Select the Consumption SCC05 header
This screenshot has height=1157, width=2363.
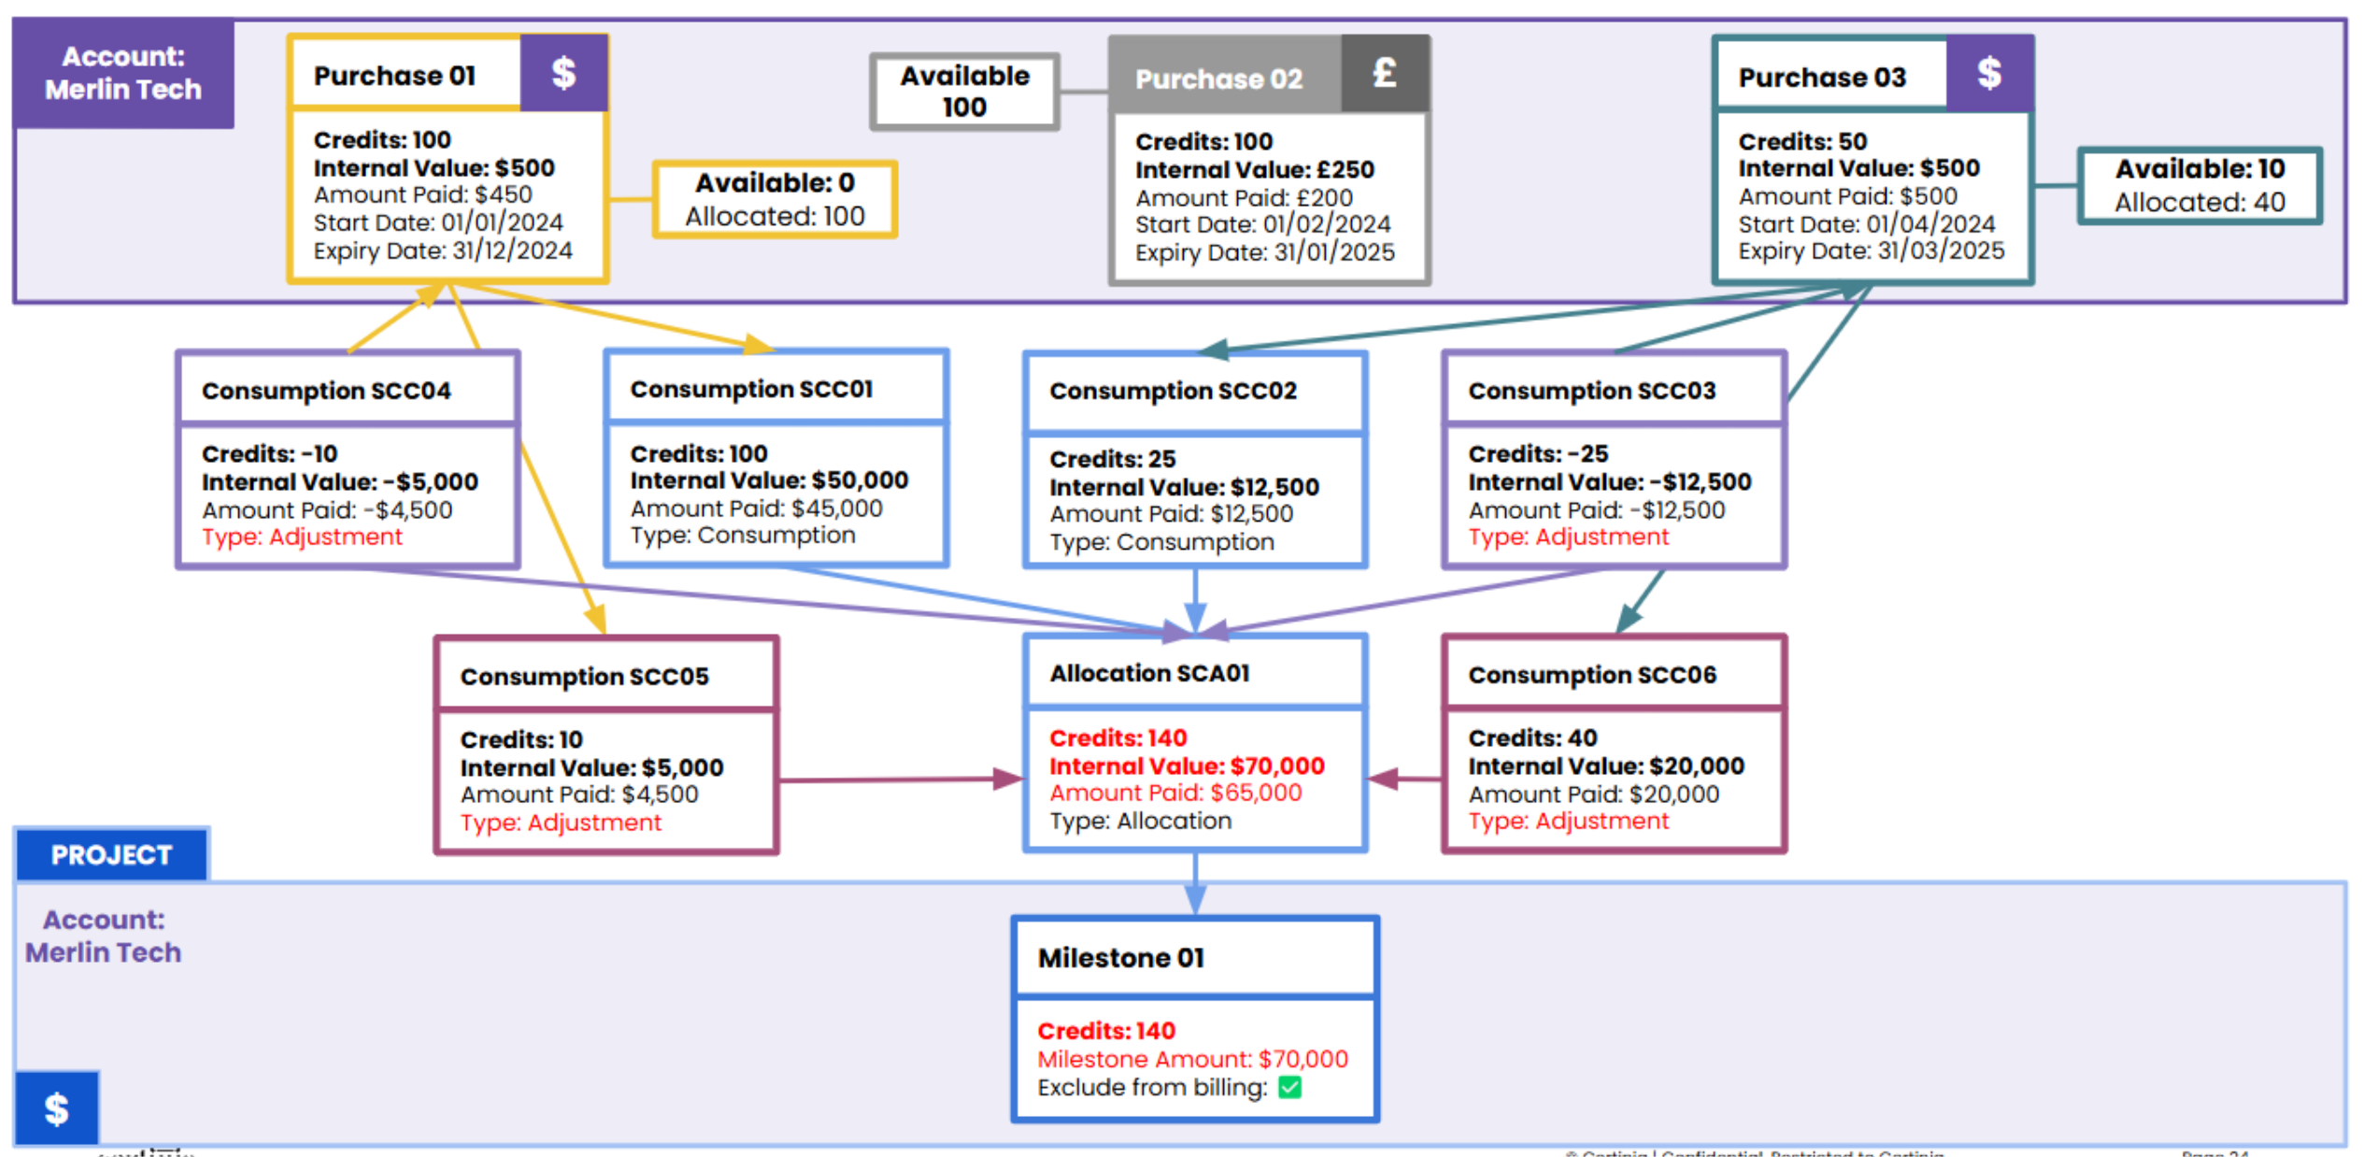coord(584,677)
